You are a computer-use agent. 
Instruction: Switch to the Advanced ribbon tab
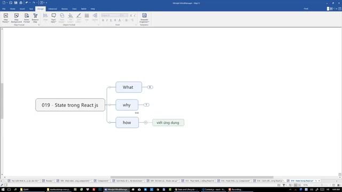click(52, 9)
